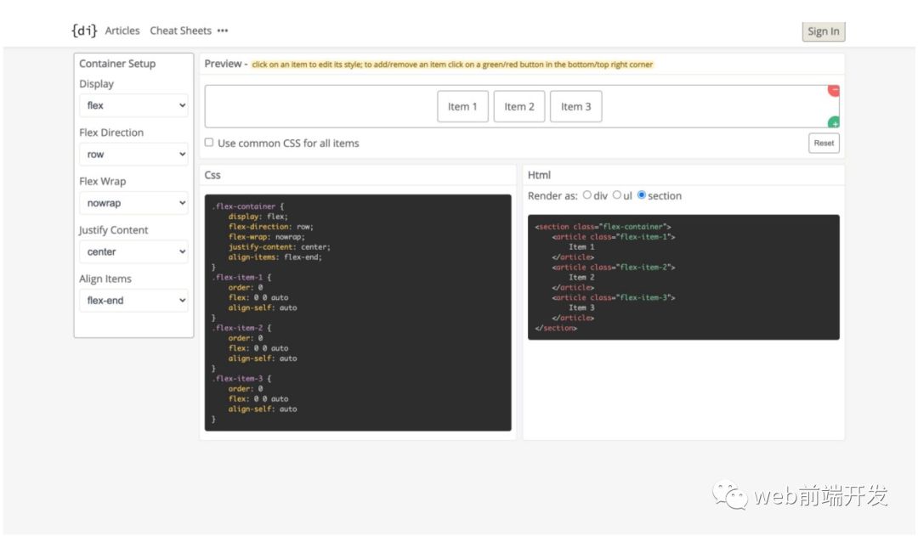Click the Reset button

click(x=824, y=143)
